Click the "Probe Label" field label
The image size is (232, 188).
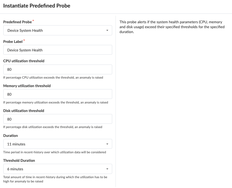tap(13, 42)
